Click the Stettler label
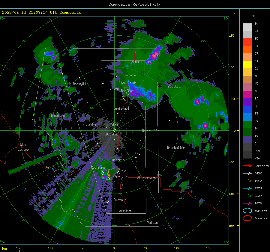Viewport: 270px width, 252px height. 175,87
